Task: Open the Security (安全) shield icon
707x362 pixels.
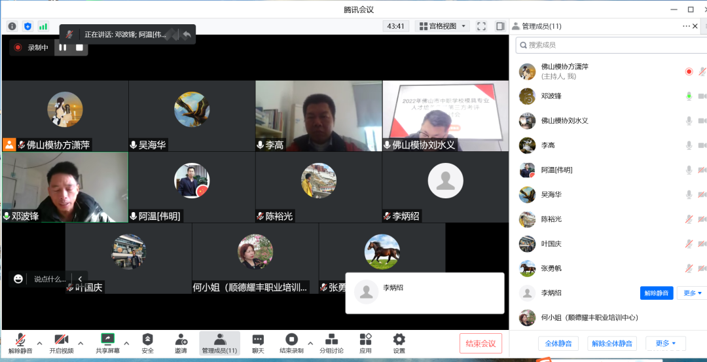Action: (148, 339)
